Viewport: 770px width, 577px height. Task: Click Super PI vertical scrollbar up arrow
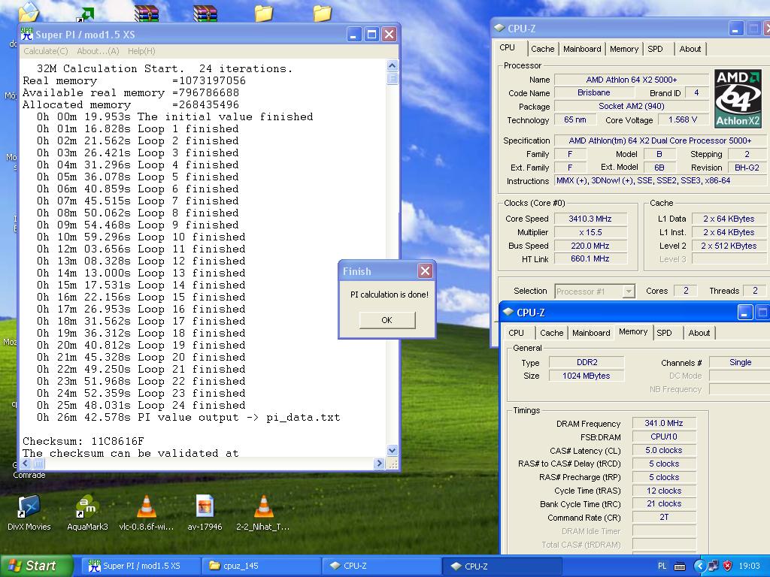392,65
